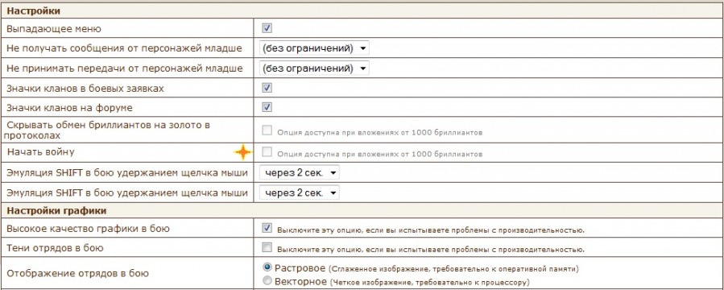Click the 1000 бриллиантов hint in Скрывать обмен row
Viewport: 724px width, 290px height.
(380, 133)
